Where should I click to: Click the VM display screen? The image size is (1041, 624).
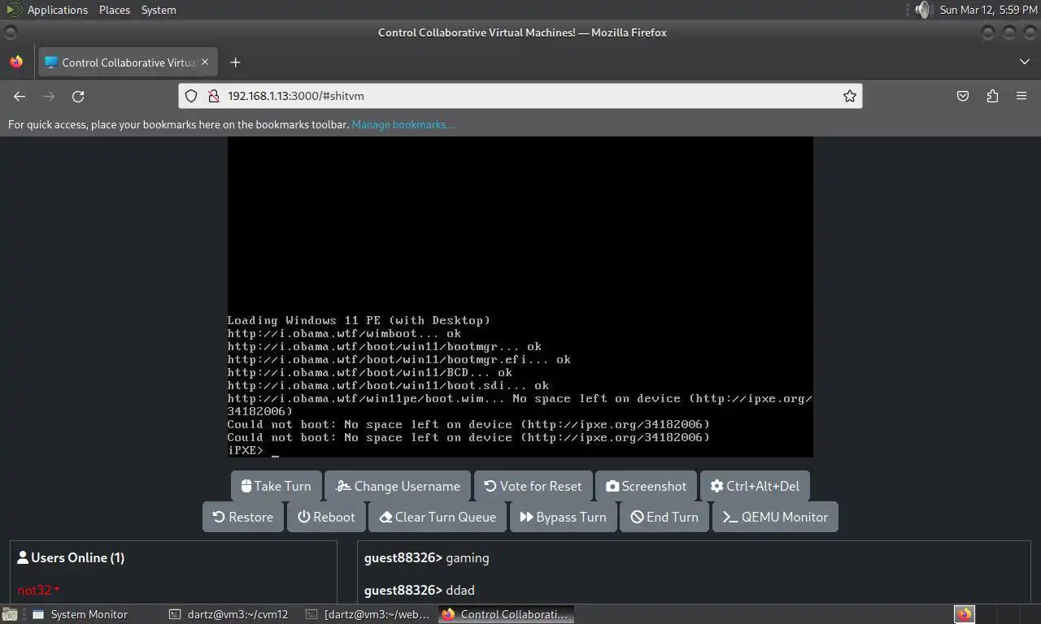(520, 297)
